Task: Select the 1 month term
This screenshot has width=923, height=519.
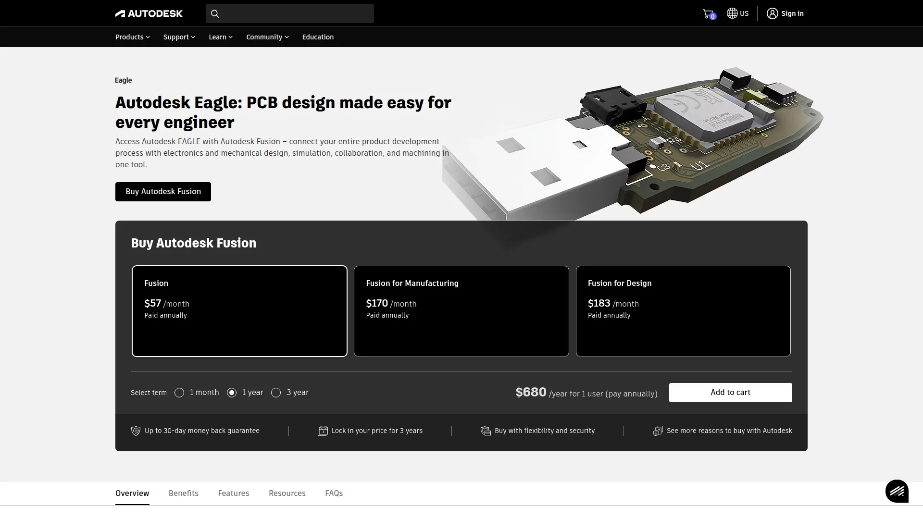Action: click(179, 393)
